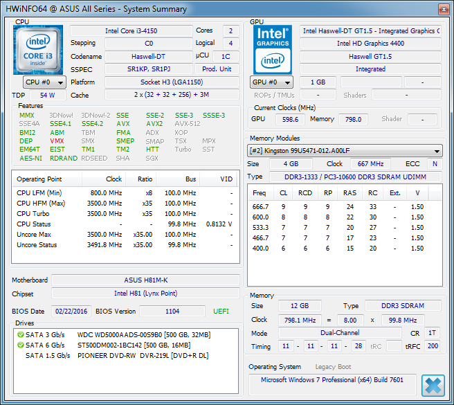This screenshot has width=454, height=405.
Task: Click the AES-NI feature flag
Action: [x=30, y=159]
